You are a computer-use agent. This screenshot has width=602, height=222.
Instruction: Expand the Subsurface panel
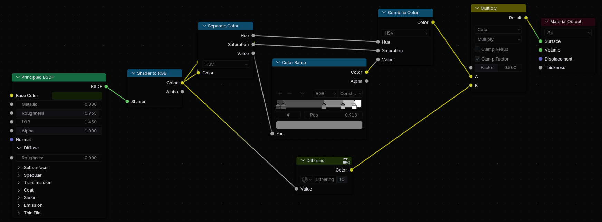19,168
